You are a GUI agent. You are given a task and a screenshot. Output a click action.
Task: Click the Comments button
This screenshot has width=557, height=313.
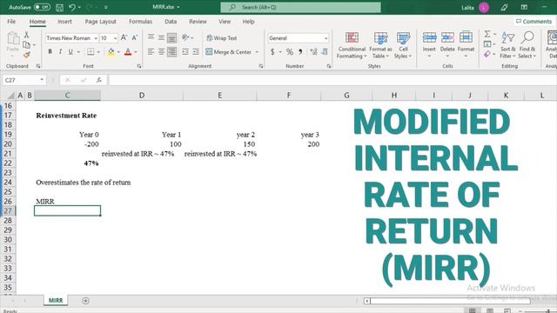pos(534,21)
